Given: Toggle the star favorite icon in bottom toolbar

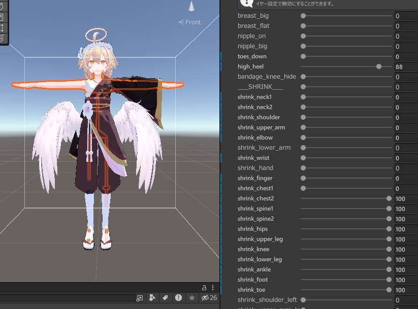Looking at the screenshot, I should 192,298.
